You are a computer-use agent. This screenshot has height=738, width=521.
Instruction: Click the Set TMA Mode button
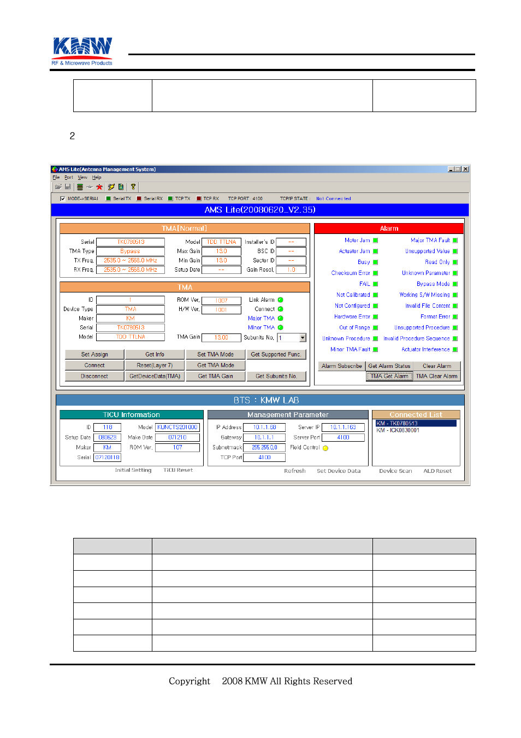(x=215, y=355)
